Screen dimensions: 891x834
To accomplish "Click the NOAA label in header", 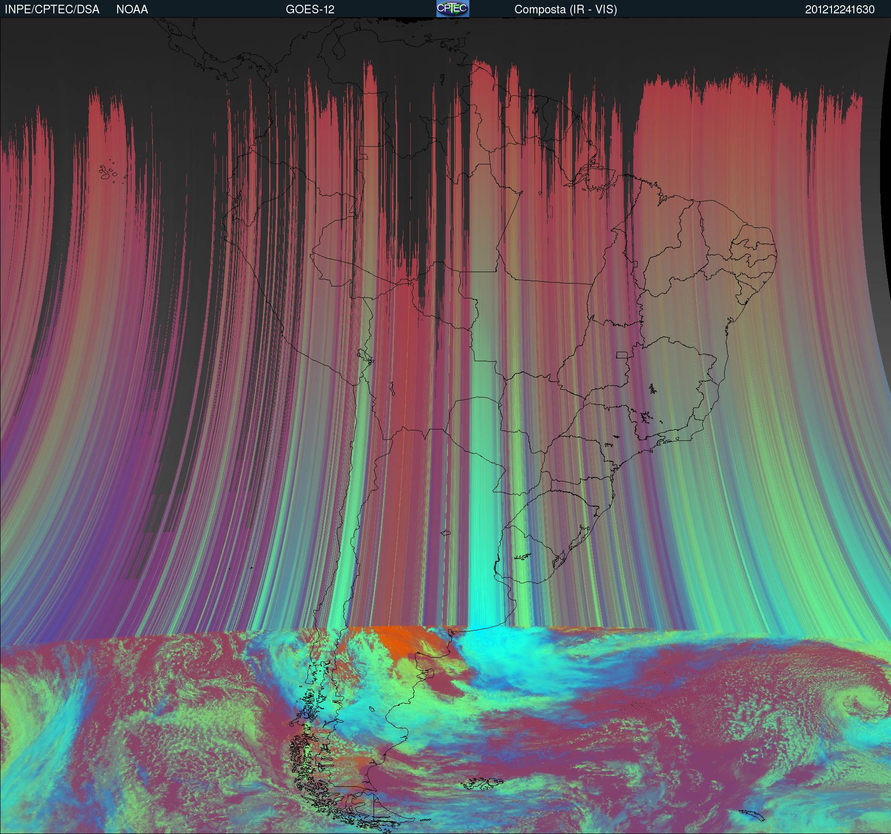I will [x=132, y=10].
